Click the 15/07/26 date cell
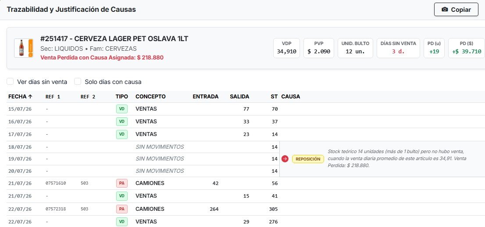Viewport: 485px width, 227px height. 20,109
